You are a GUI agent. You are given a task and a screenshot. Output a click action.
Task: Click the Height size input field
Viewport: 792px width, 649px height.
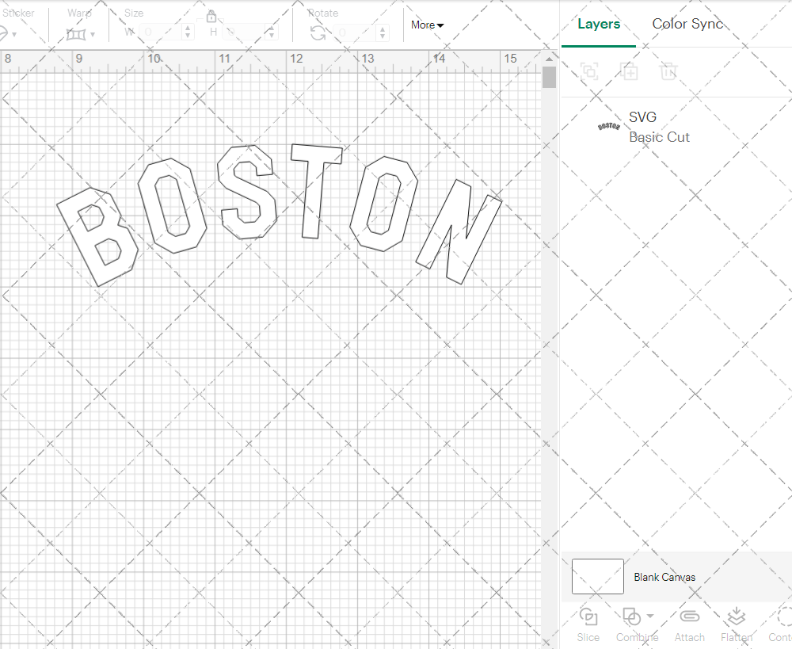click(244, 32)
